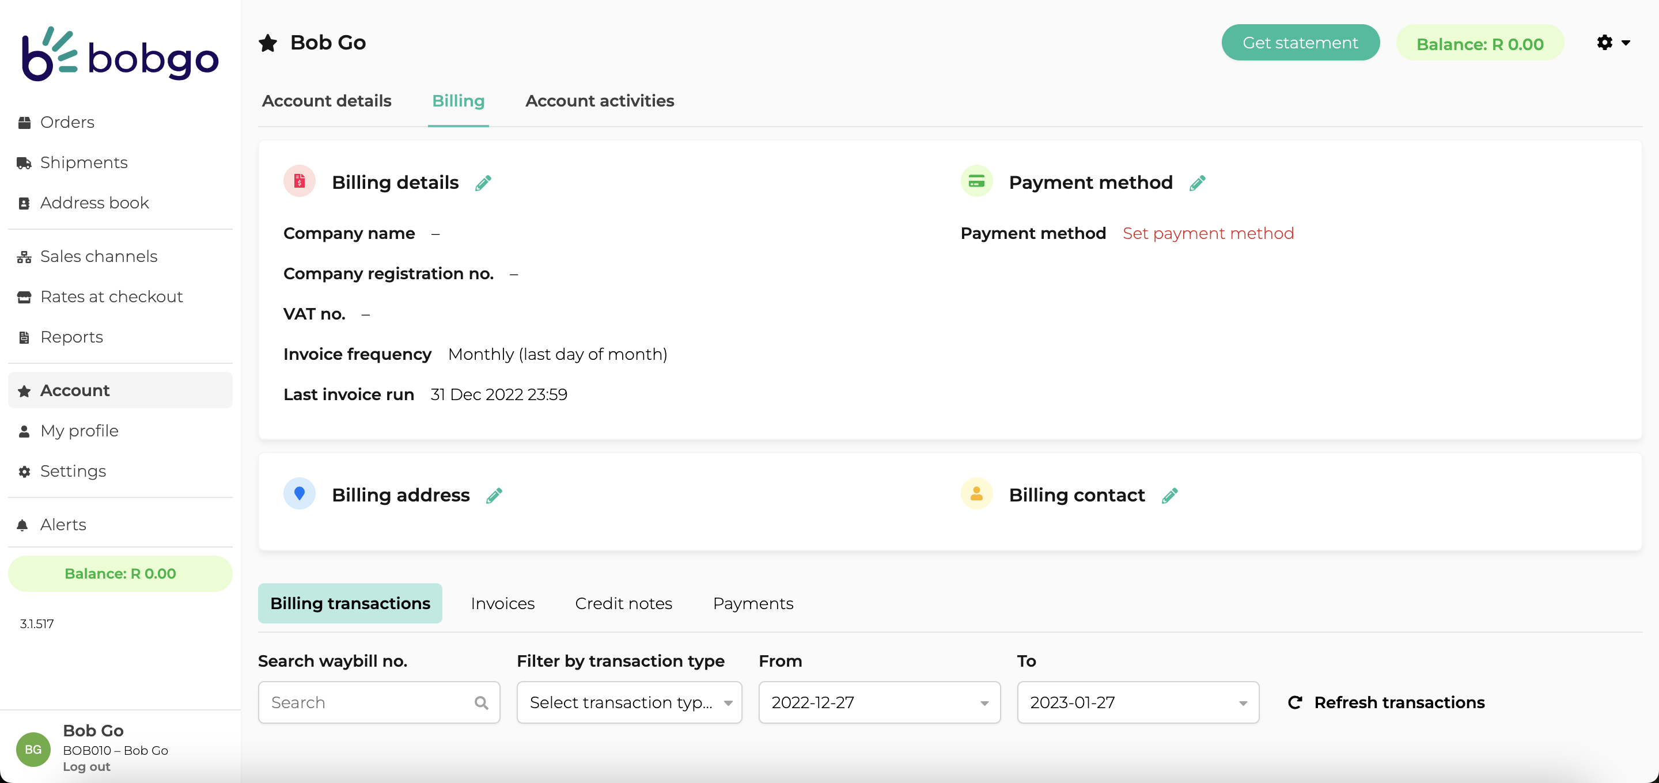The height and width of the screenshot is (783, 1659).
Task: Click the Sales channels network icon
Action: click(x=24, y=257)
